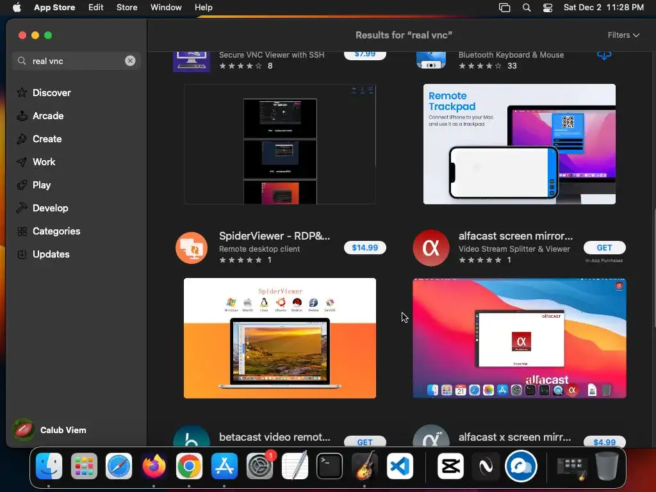The image size is (656, 492).
Task: Open Launchpad from the Dock
Action: pos(84,466)
